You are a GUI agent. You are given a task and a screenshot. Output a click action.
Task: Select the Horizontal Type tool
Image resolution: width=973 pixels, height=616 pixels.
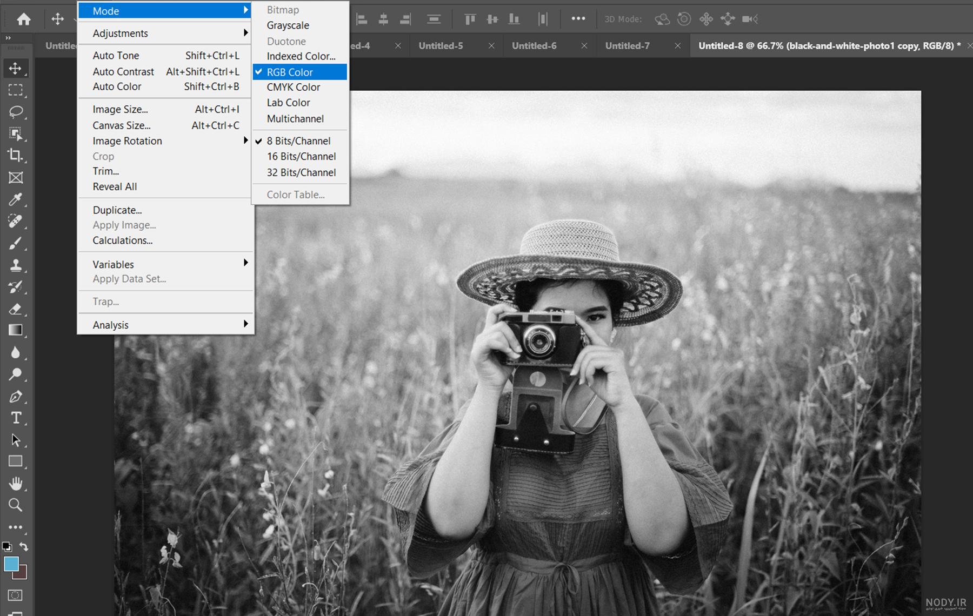(15, 418)
